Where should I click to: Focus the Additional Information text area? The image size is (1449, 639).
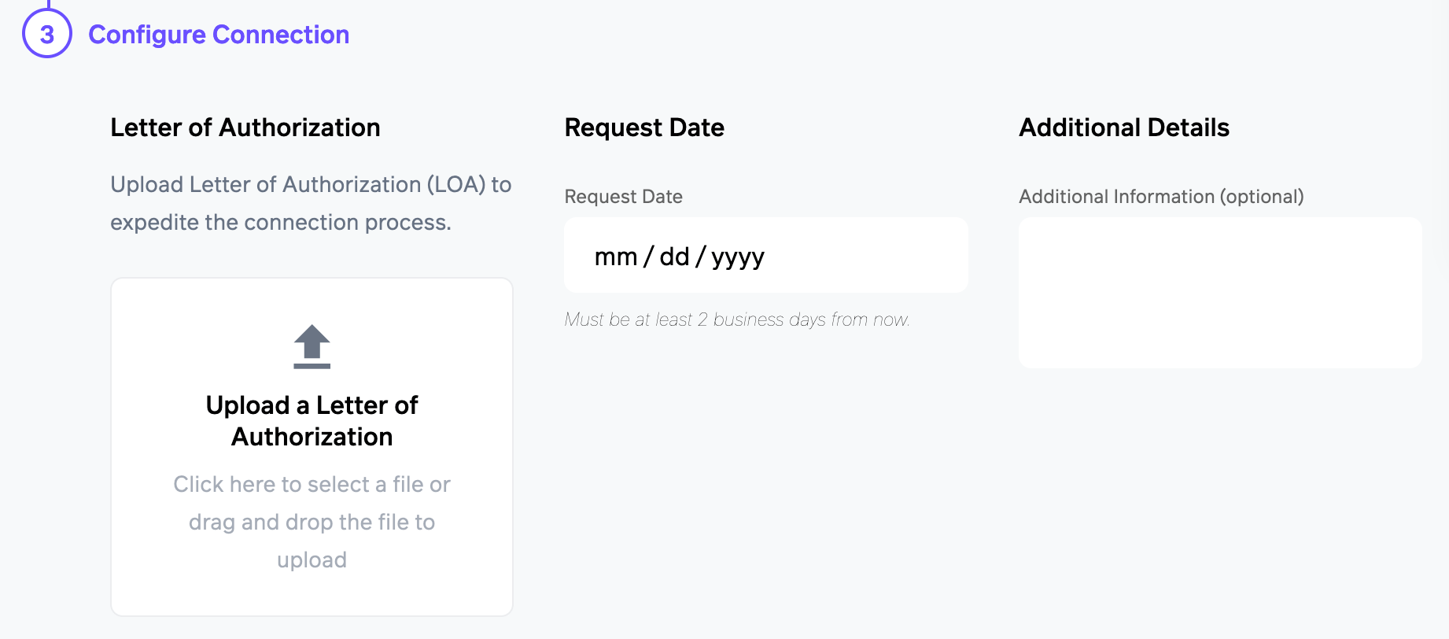click(1219, 293)
